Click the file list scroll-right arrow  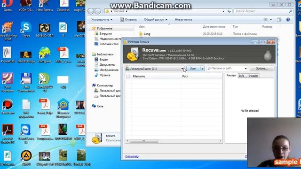pyautogui.click(x=220, y=141)
